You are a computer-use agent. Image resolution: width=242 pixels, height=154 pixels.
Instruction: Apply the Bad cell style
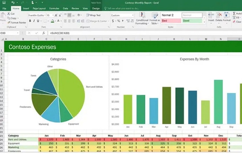171,21
